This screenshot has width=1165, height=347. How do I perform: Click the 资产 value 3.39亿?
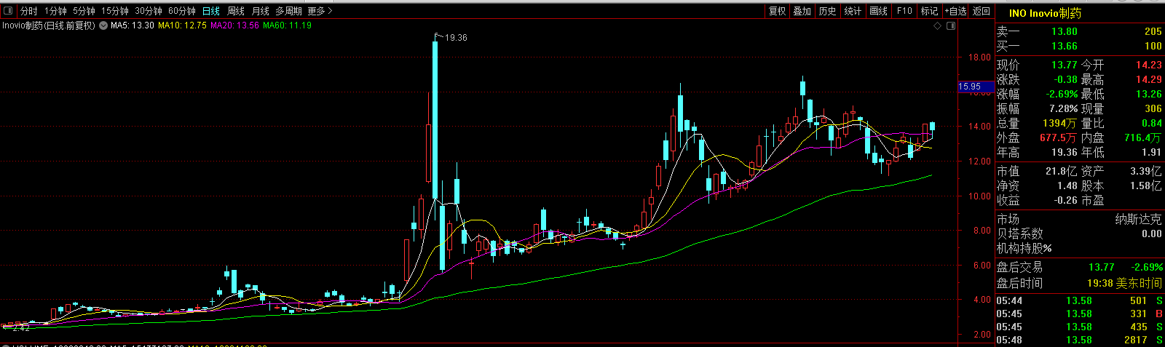coord(1146,171)
